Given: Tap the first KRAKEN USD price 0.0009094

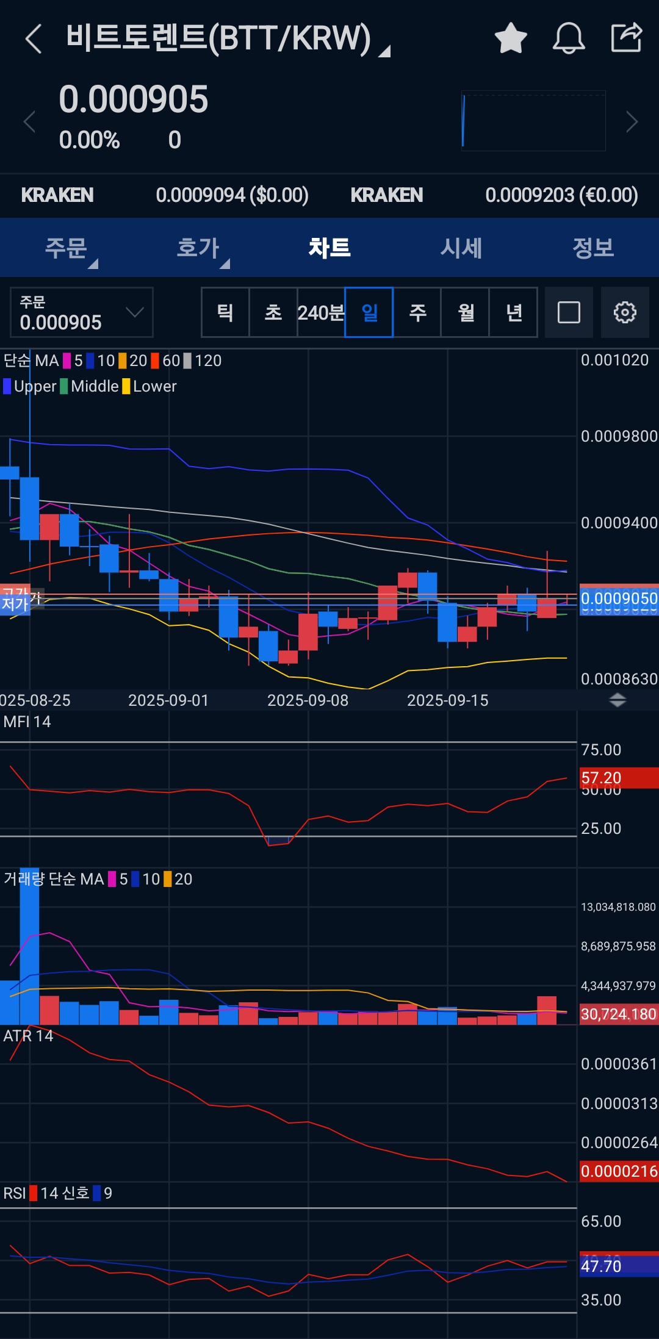Looking at the screenshot, I should point(232,195).
